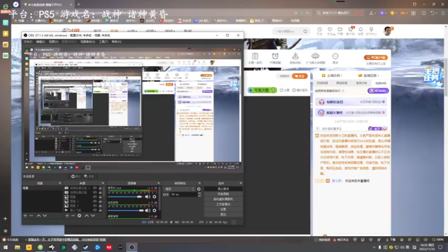Image resolution: width=448 pixels, height=252 pixels.
Task: Pop out the 控件 panel dock button
Action: click(241, 183)
